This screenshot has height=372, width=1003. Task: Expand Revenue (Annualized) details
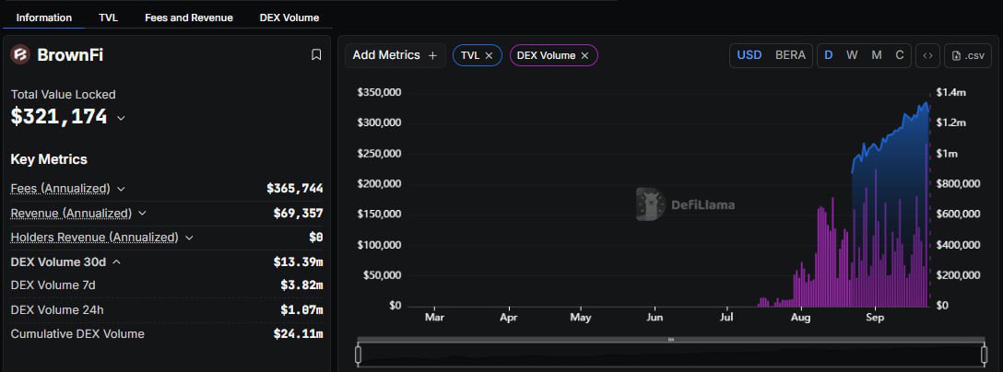click(142, 213)
